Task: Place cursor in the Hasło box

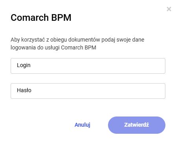Action: (88, 91)
